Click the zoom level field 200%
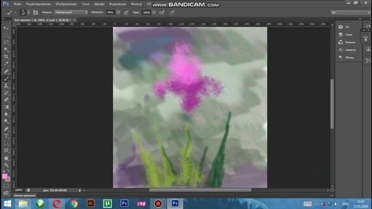The width and height of the screenshot is (372, 209). click(19, 190)
